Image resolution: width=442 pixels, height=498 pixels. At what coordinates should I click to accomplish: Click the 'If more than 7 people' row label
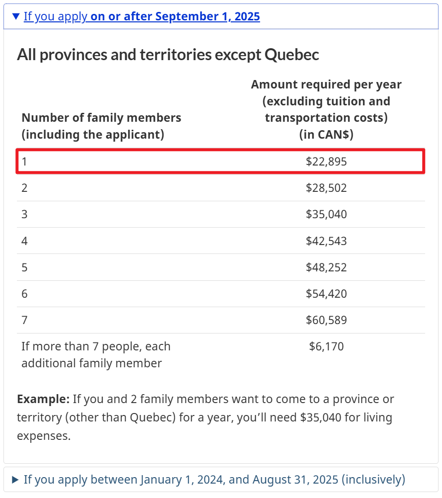tap(96, 354)
